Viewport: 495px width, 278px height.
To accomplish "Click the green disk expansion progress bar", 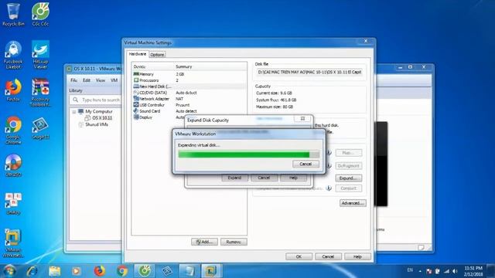I will (249, 154).
